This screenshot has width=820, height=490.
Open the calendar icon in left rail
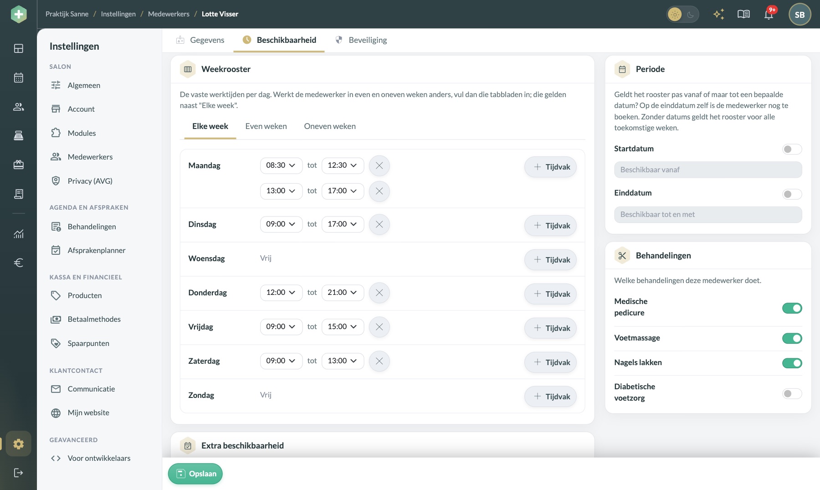[19, 77]
